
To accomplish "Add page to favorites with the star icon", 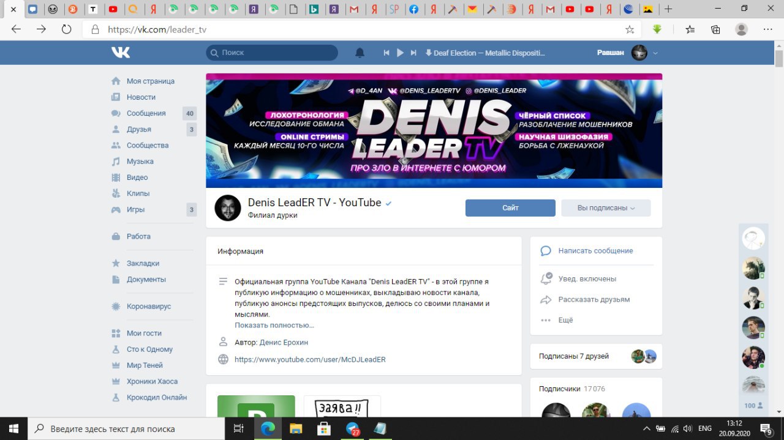I will [x=630, y=29].
